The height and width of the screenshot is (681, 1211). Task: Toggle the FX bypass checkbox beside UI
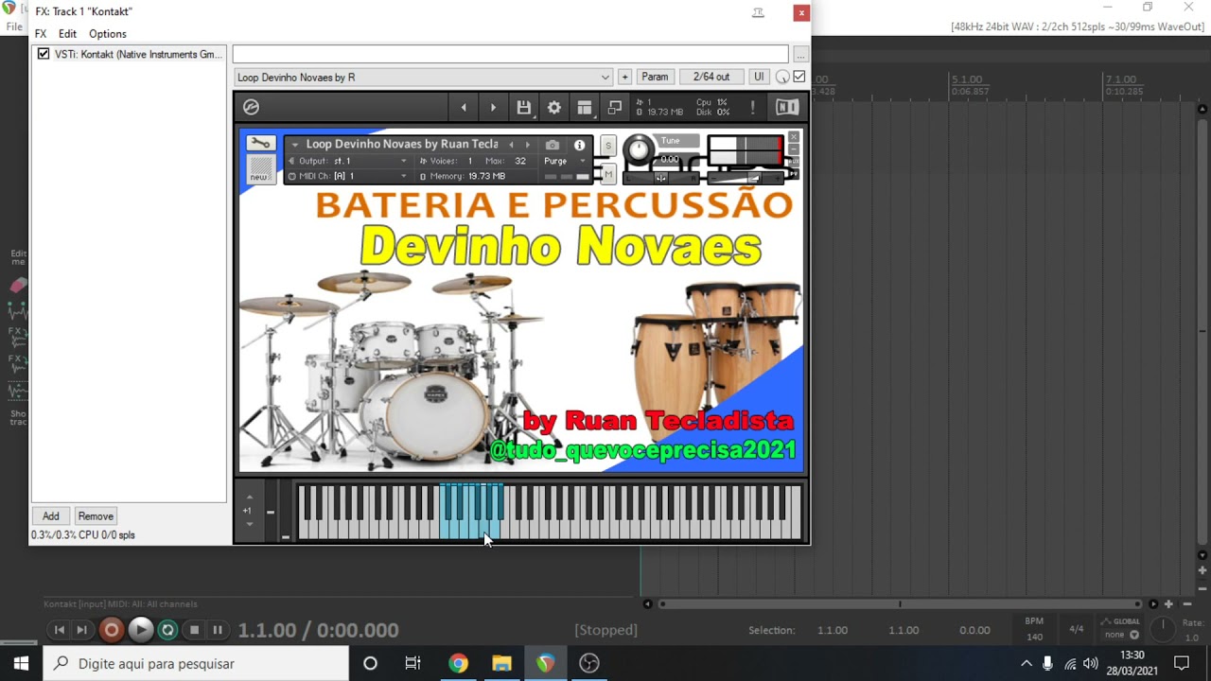tap(799, 77)
